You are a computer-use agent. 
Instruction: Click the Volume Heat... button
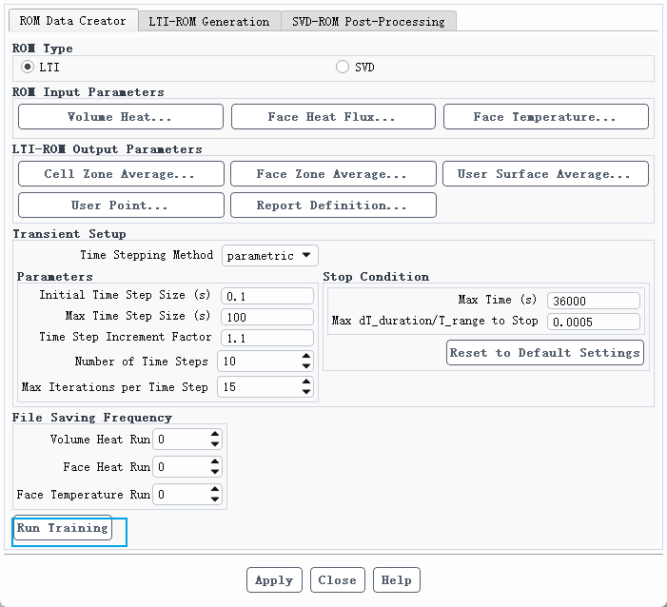pyautogui.click(x=121, y=117)
